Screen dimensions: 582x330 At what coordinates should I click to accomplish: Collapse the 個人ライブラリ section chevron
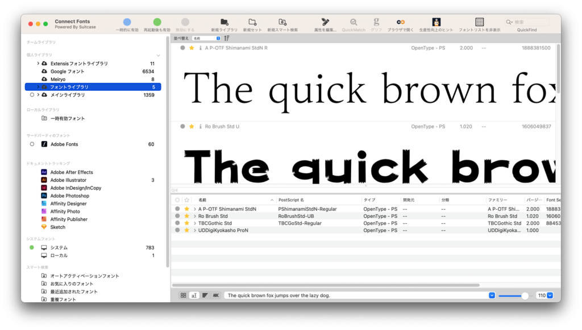tap(158, 55)
